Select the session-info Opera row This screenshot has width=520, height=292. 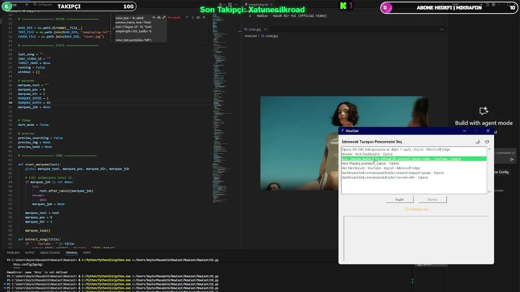(414, 177)
